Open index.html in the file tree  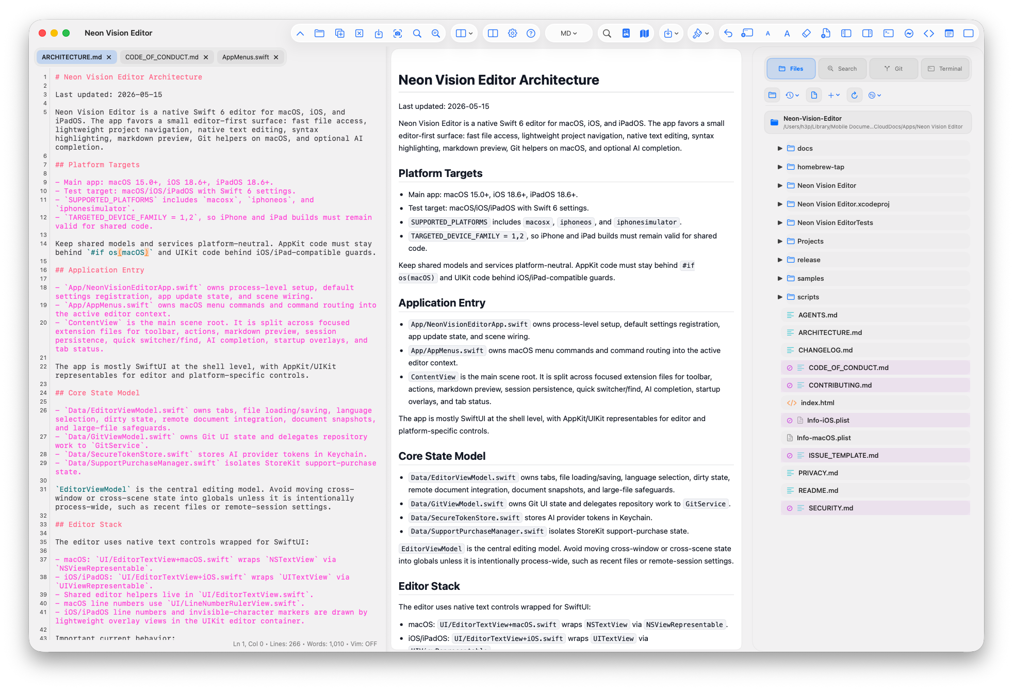(x=875, y=403)
